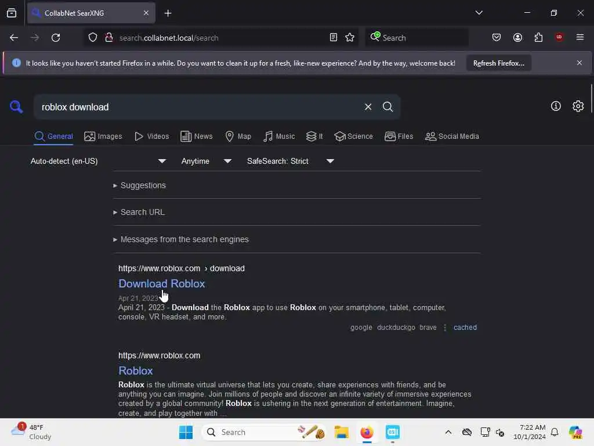
Task: Open the notification bell
Action: [x=555, y=432]
